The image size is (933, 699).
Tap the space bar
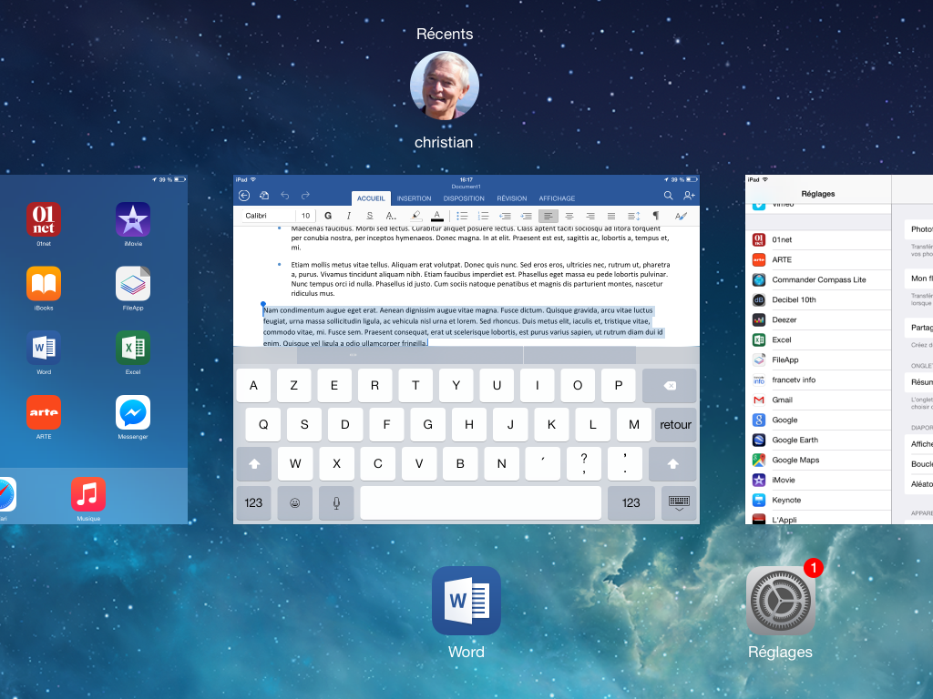[x=481, y=502]
